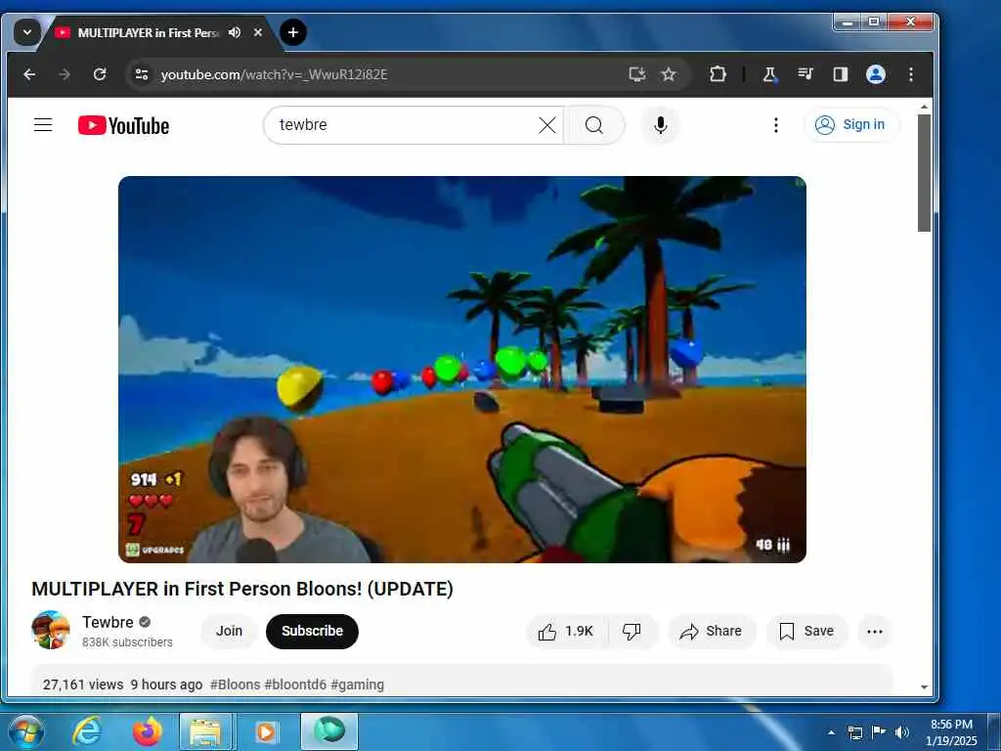Open the browser extensions puzzle icon

(x=718, y=74)
